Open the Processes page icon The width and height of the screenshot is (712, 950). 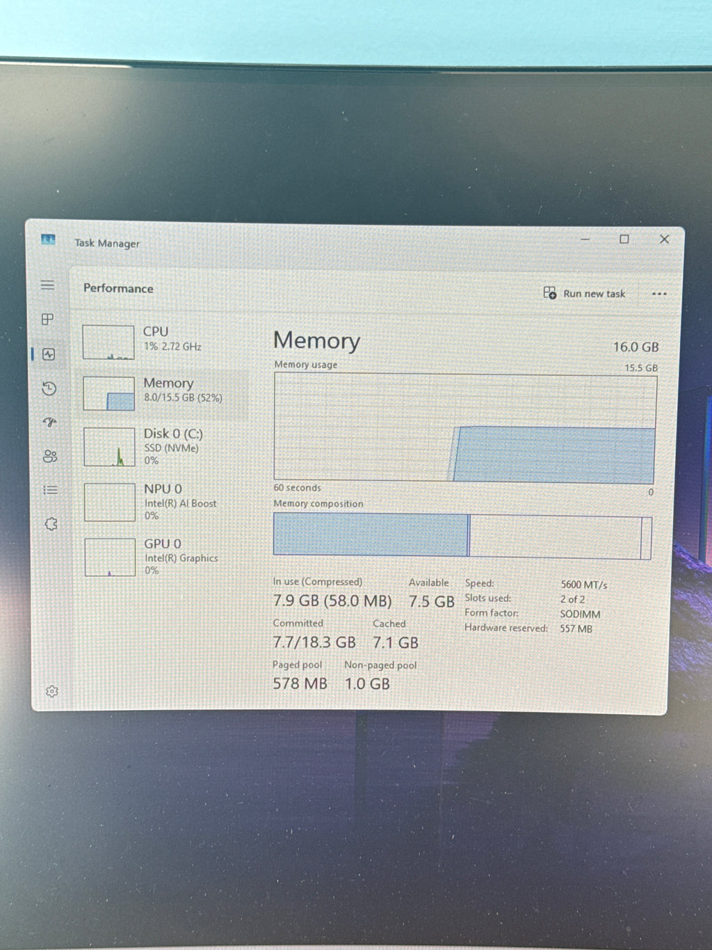(48, 319)
